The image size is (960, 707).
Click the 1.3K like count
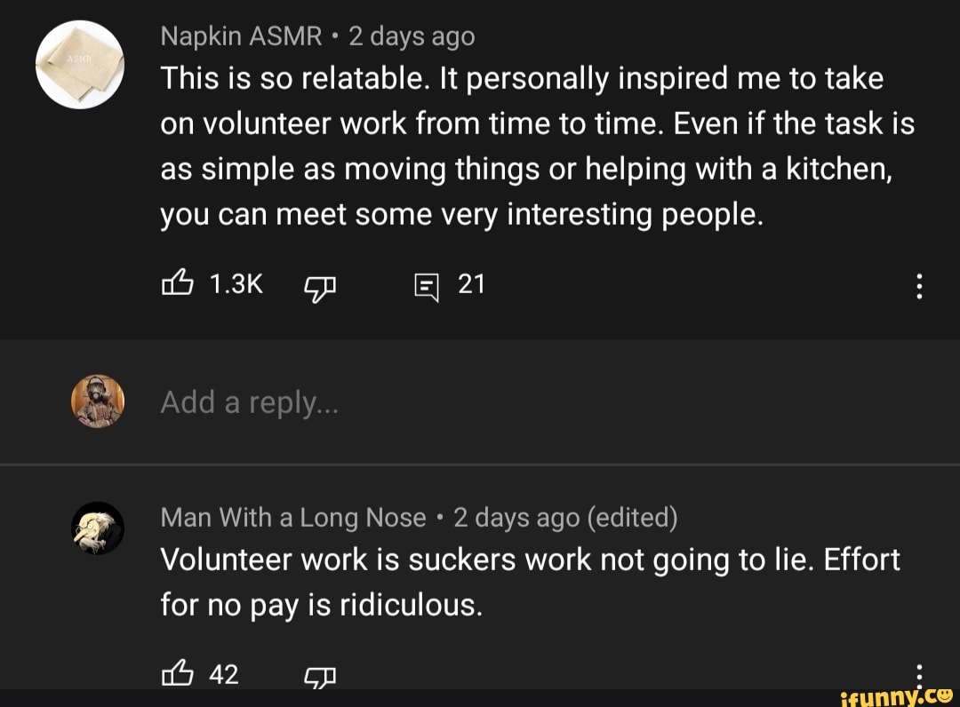click(236, 284)
